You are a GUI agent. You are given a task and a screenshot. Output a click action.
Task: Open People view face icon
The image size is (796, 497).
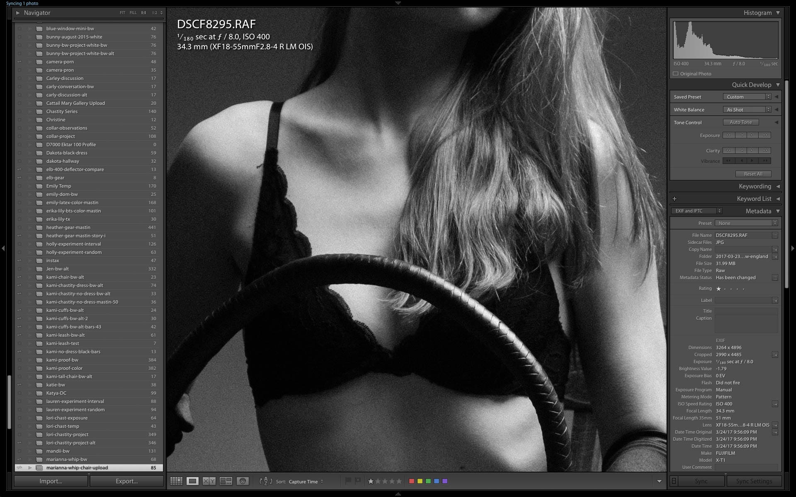243,481
